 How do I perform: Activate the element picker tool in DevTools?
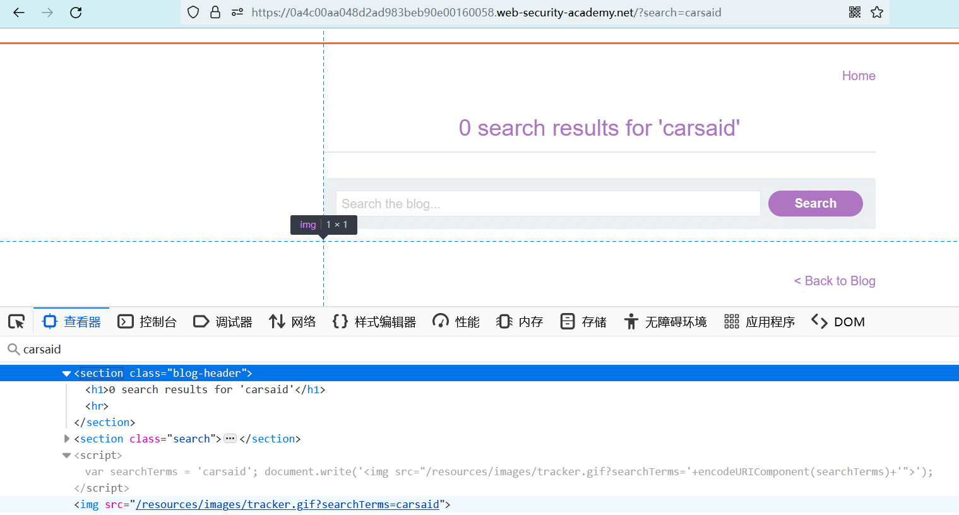pos(16,322)
